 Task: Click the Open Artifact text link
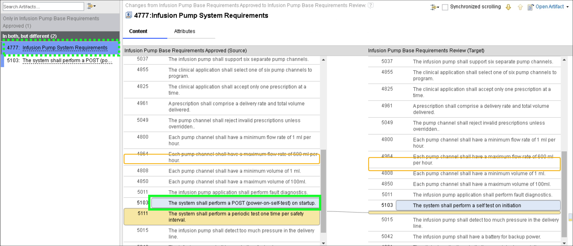coord(550,7)
